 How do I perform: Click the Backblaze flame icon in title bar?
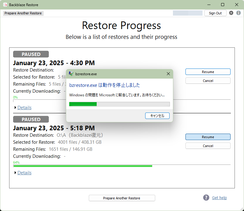(5, 5)
